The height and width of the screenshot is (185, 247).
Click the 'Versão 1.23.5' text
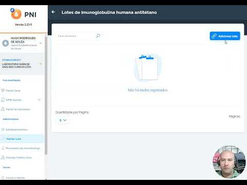pos(24,25)
